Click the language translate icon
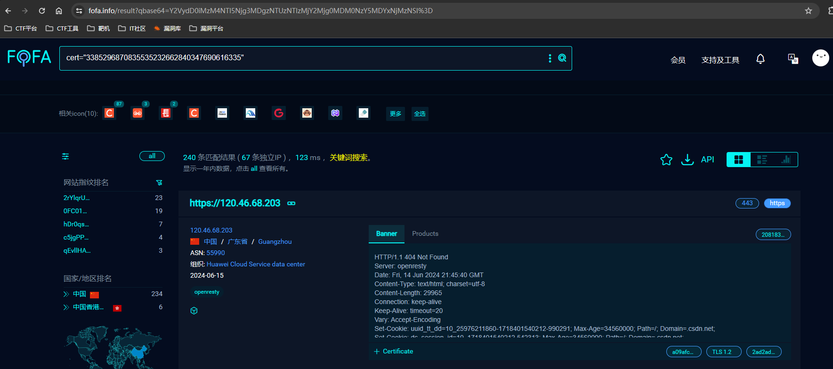 [793, 59]
